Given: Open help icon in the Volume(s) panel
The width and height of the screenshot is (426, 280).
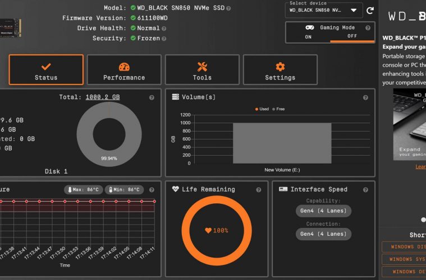Looking at the screenshot, I should (365, 97).
